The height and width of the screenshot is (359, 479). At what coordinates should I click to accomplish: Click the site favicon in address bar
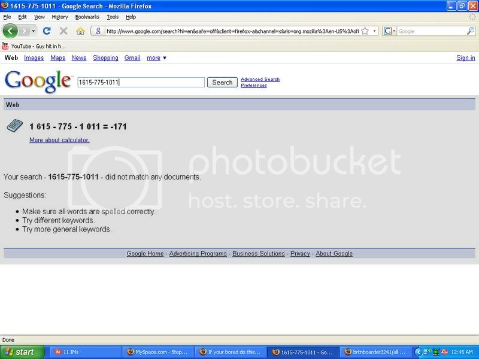(x=98, y=31)
